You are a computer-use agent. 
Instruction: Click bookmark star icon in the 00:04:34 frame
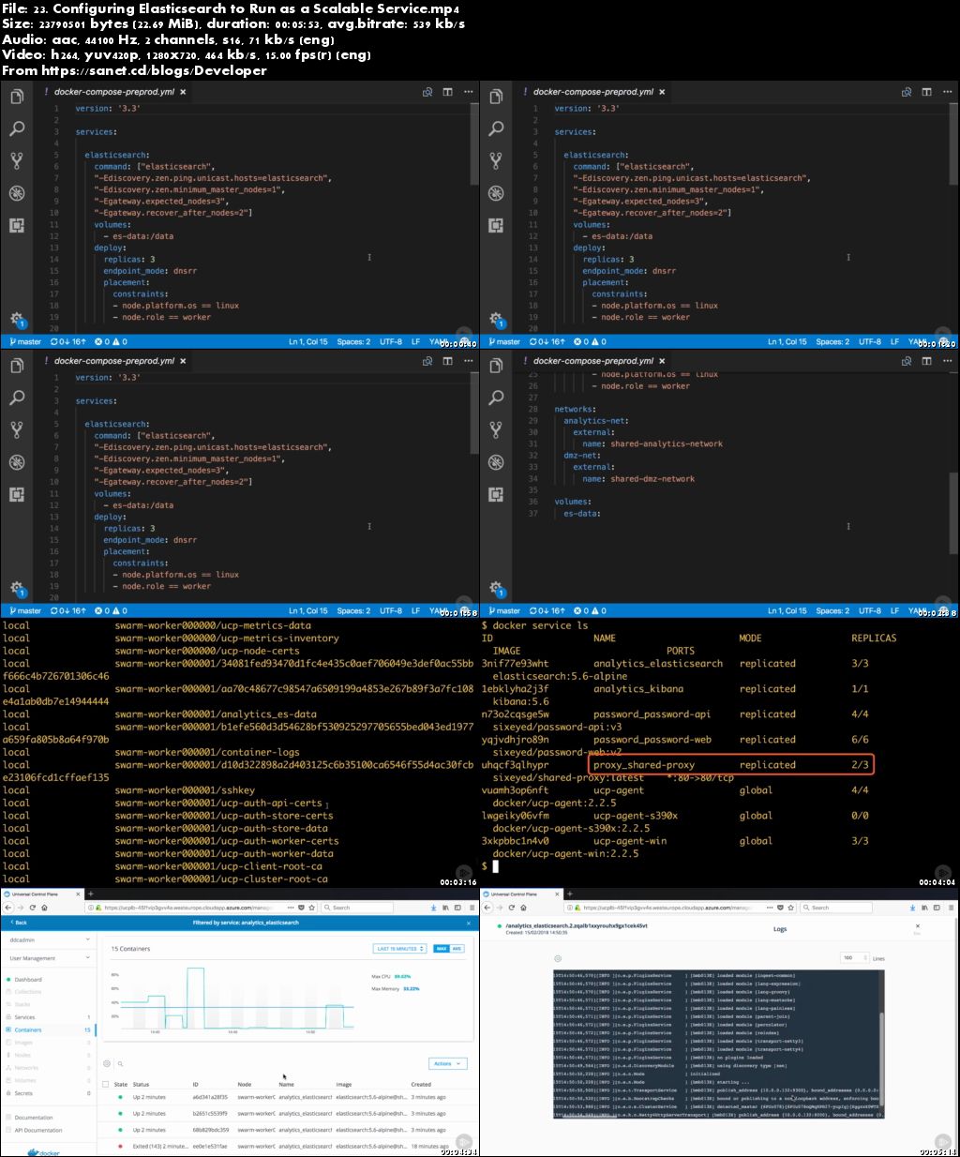[x=311, y=908]
